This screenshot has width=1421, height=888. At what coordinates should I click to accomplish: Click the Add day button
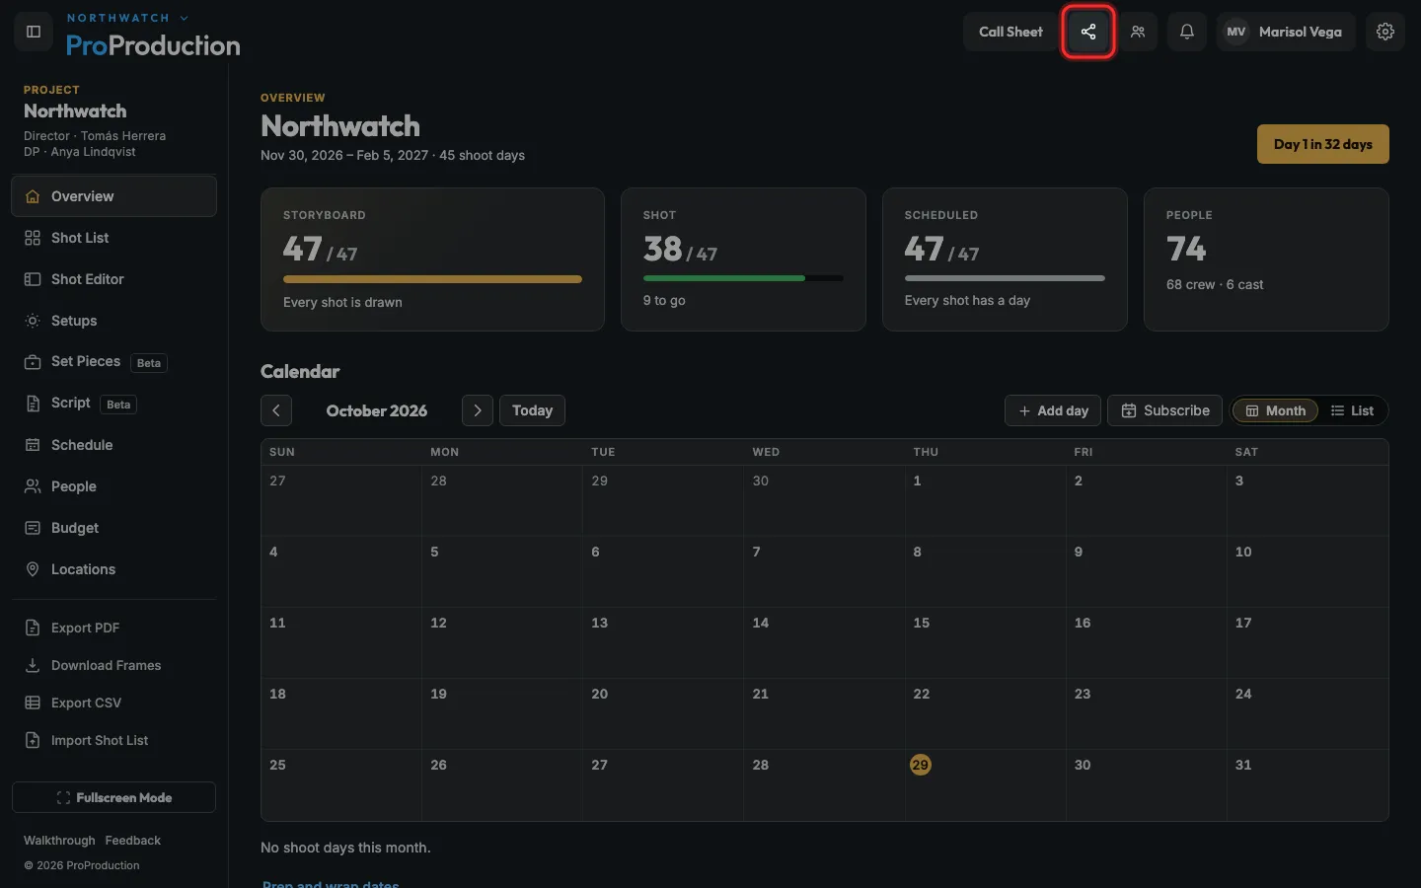[1053, 410]
